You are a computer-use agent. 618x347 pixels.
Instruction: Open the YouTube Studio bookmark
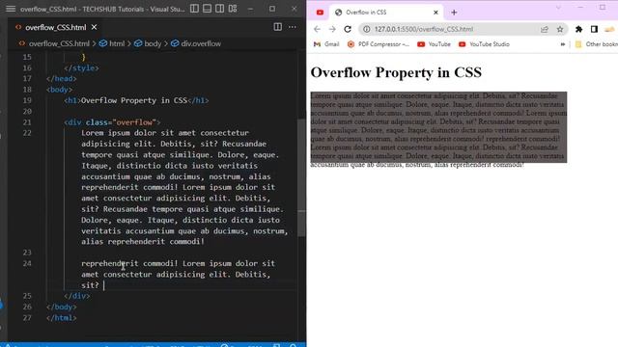(x=484, y=44)
